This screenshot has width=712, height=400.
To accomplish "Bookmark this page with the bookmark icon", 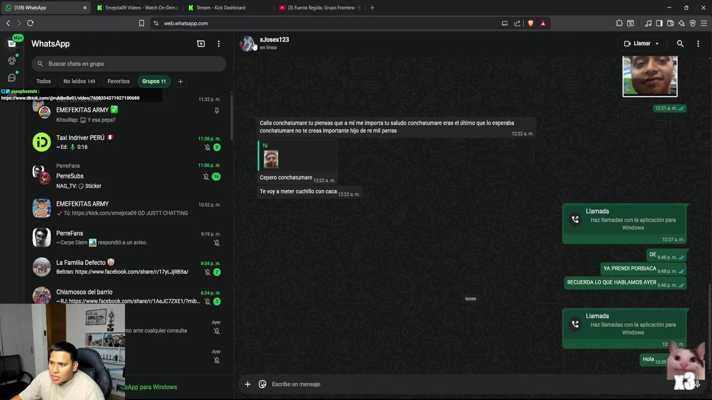I will click(141, 23).
